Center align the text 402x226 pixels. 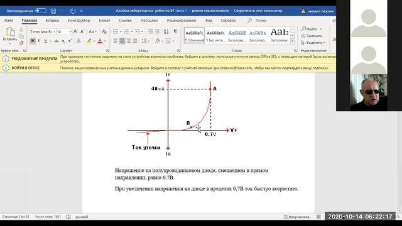click(x=122, y=41)
